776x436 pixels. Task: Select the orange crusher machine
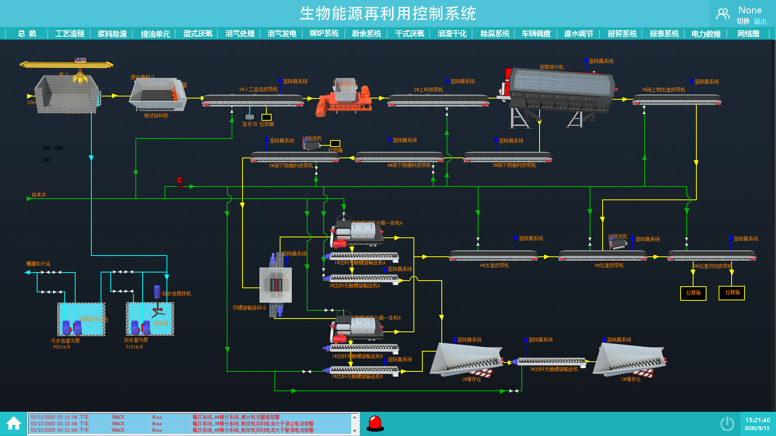(344, 98)
